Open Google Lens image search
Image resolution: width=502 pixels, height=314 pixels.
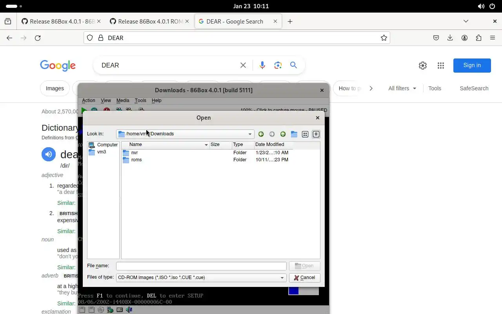click(278, 65)
